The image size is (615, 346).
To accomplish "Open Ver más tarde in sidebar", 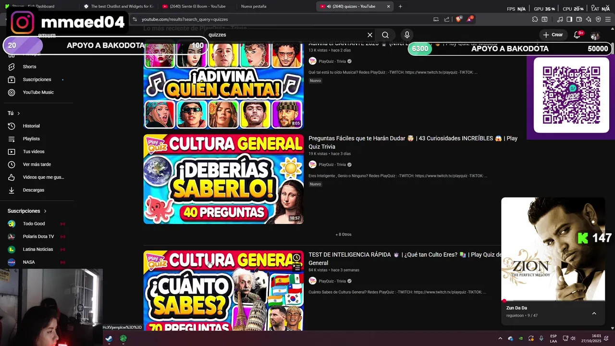I will pyautogui.click(x=37, y=164).
